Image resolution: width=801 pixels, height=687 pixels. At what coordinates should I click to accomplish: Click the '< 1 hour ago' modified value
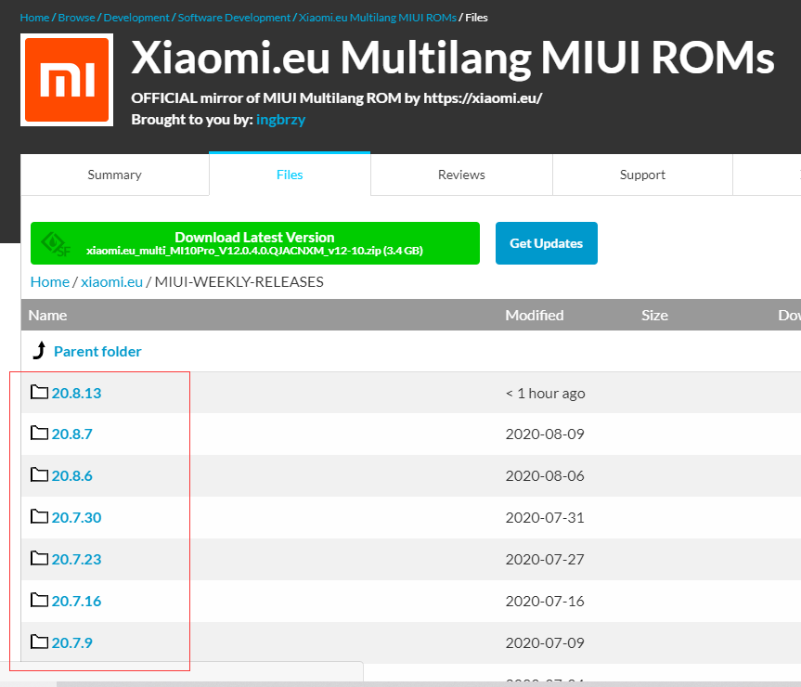click(x=546, y=394)
